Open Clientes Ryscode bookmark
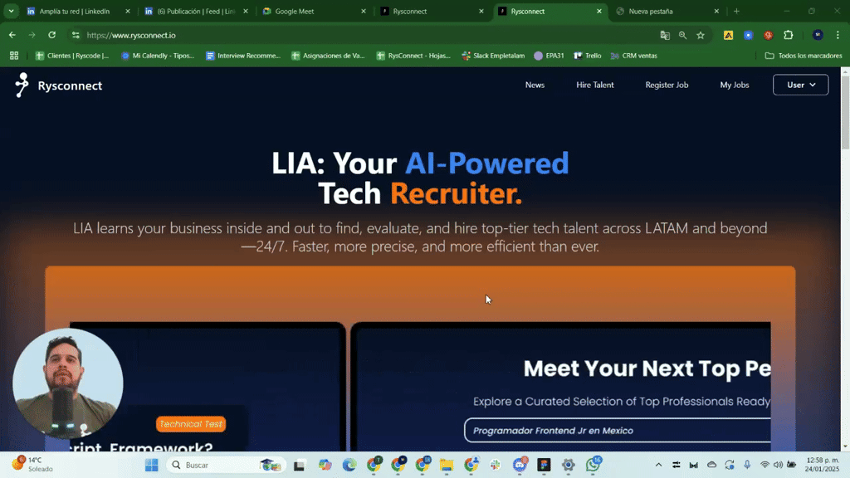The height and width of the screenshot is (478, 850). point(72,56)
